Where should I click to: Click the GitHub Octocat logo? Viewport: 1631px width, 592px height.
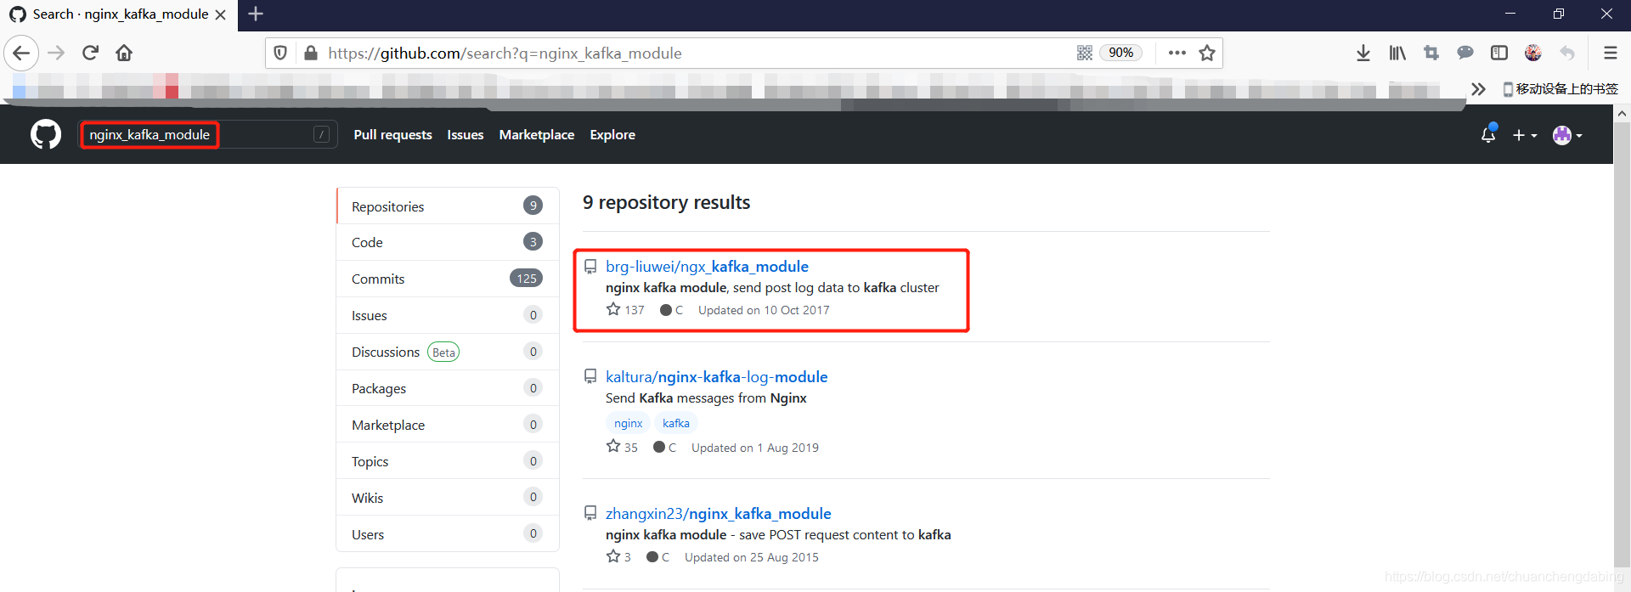46,134
